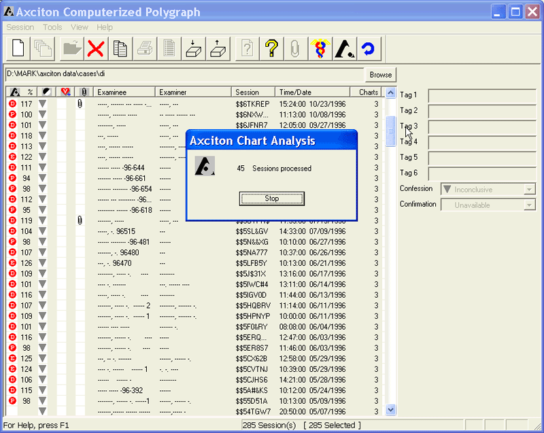The image size is (544, 433).
Task: Click the red heart V column header
Action: (x=65, y=92)
